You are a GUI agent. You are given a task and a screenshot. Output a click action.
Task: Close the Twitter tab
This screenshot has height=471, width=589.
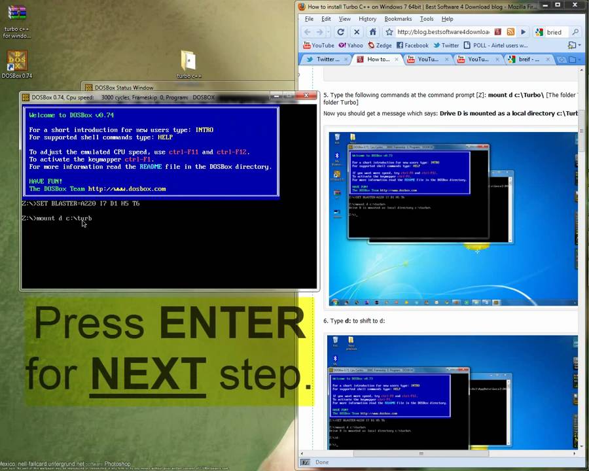346,60
